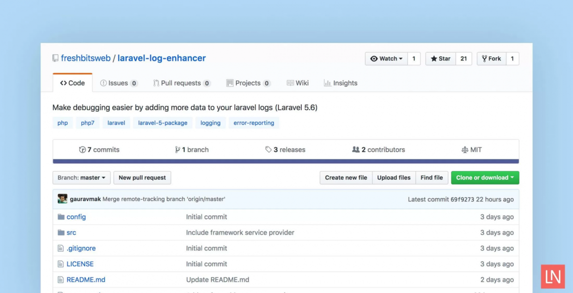Select the error-reporting topic tag
573x293 pixels.
coord(254,123)
